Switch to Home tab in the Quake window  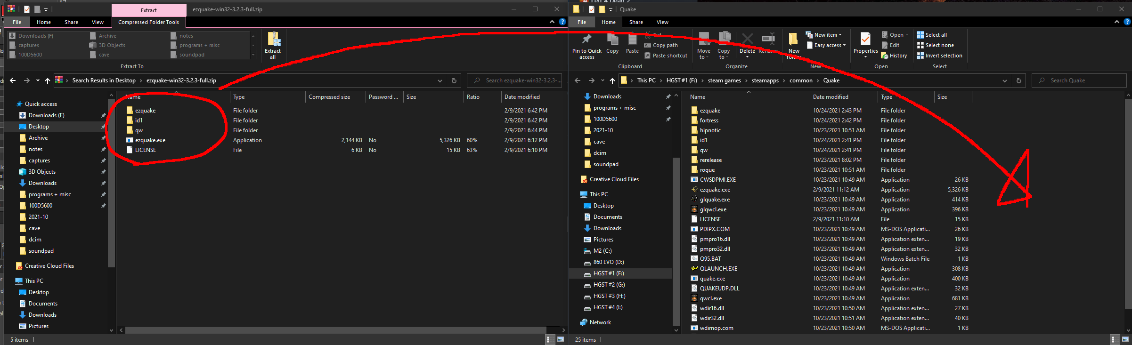(x=608, y=22)
